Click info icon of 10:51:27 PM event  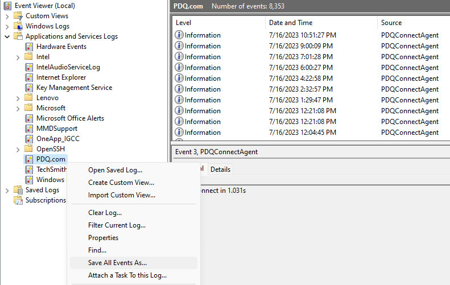point(179,35)
